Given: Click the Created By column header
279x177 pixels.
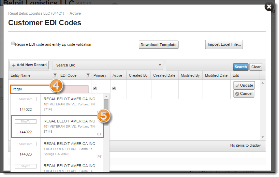Looking at the screenshot, I should click(138, 75).
